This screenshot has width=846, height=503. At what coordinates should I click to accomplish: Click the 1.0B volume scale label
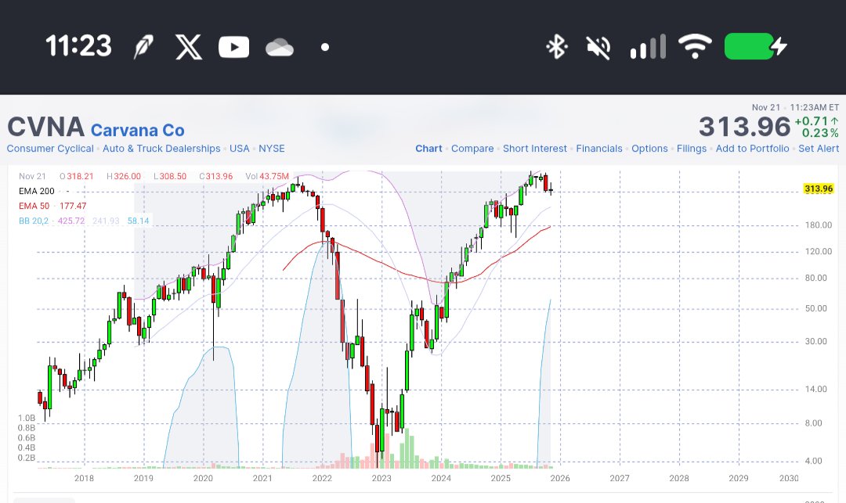click(27, 418)
